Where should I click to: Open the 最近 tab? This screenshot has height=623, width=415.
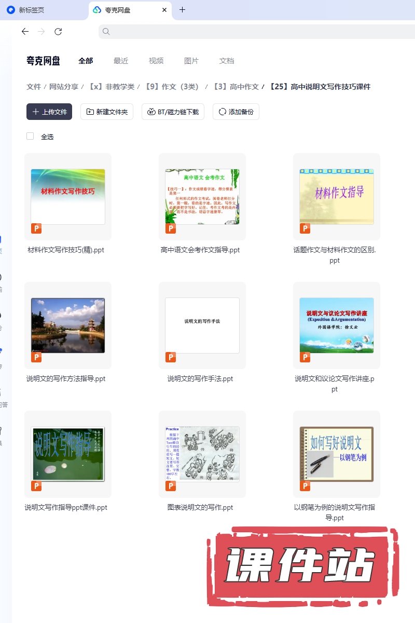pyautogui.click(x=121, y=61)
